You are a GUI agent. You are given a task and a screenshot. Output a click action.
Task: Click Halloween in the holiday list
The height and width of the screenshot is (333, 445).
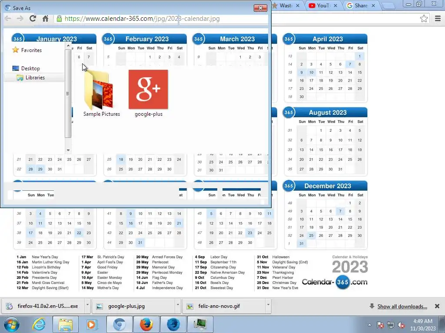[281, 257]
